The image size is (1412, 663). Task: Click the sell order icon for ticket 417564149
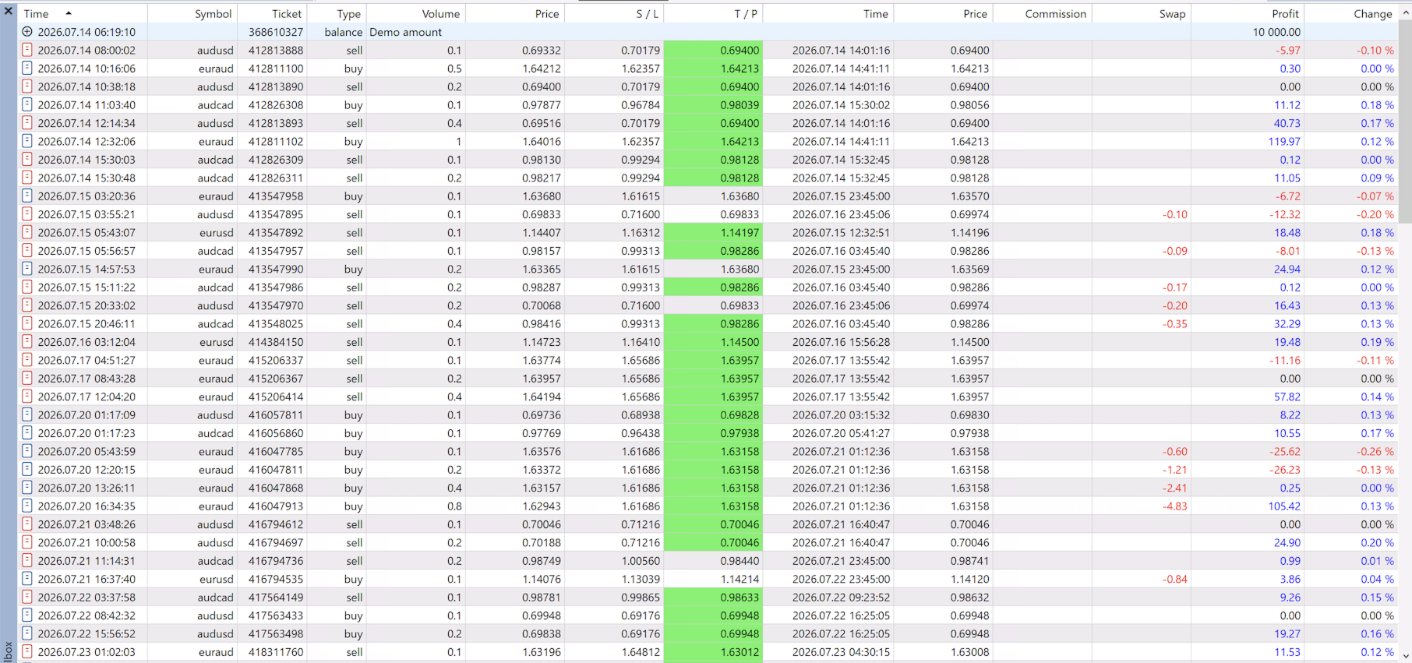tap(27, 598)
